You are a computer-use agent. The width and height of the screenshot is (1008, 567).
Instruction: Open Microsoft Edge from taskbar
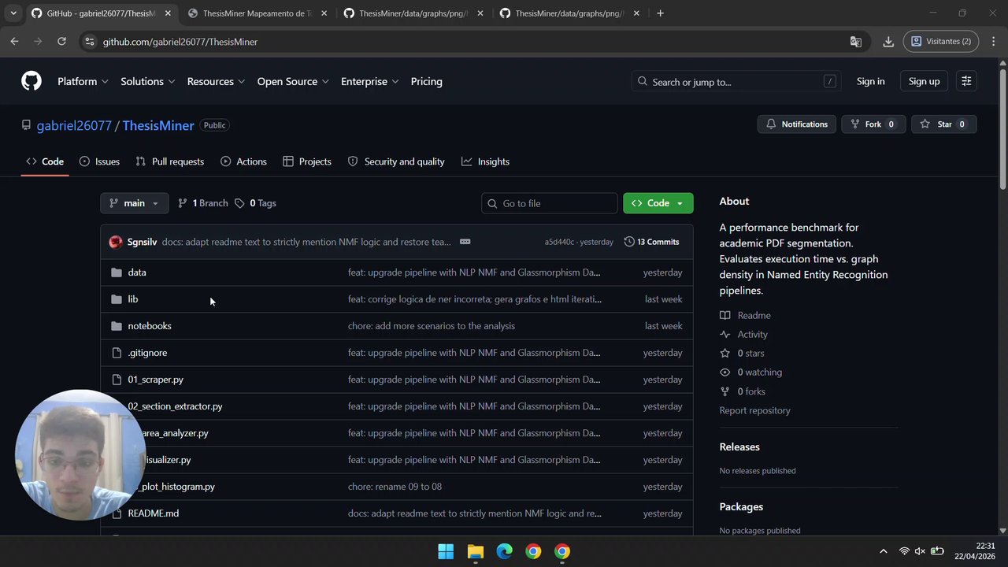click(504, 551)
